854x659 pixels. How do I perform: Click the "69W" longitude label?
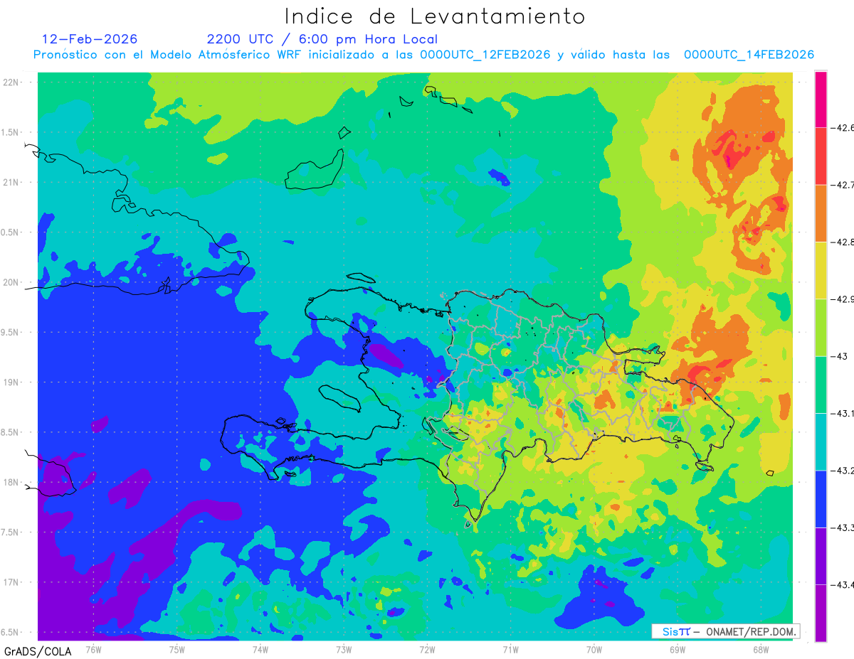tap(677, 650)
